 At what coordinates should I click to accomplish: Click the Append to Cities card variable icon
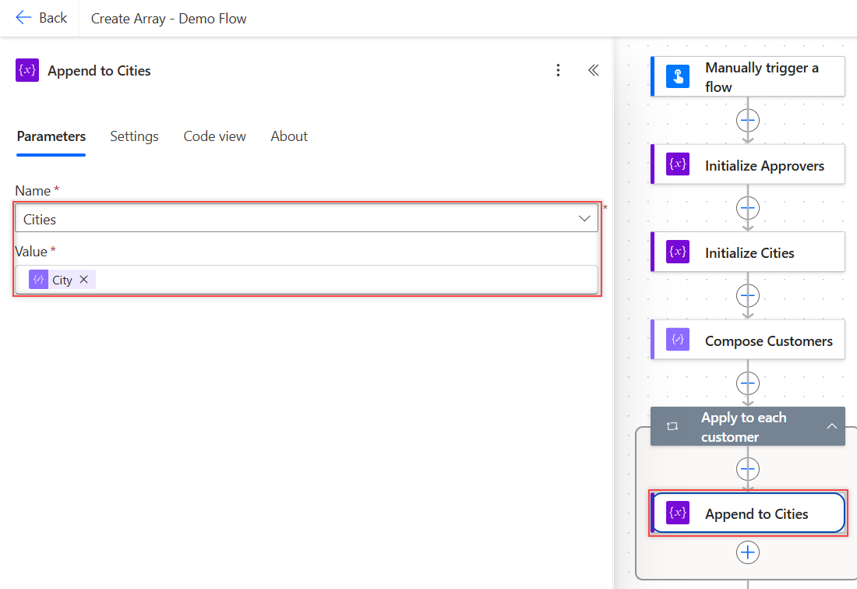click(678, 513)
